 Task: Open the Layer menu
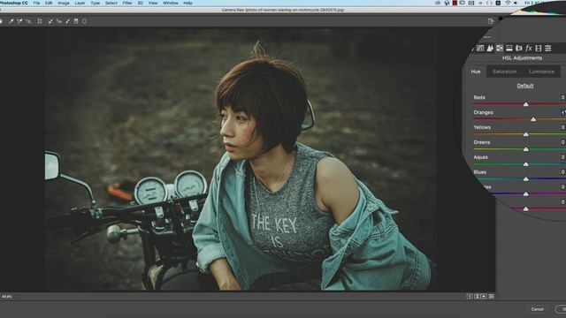click(80, 3)
